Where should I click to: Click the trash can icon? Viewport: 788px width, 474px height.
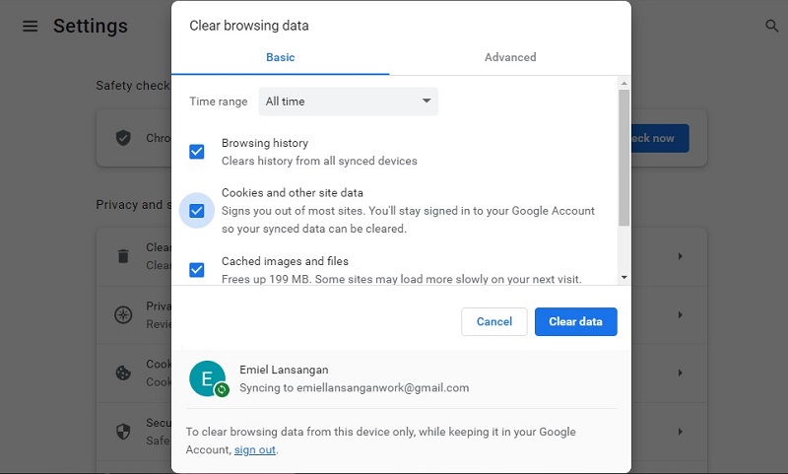(x=123, y=256)
